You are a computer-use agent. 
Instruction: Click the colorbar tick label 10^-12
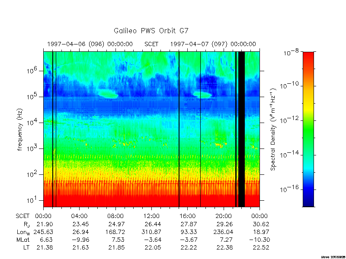[x=289, y=120]
